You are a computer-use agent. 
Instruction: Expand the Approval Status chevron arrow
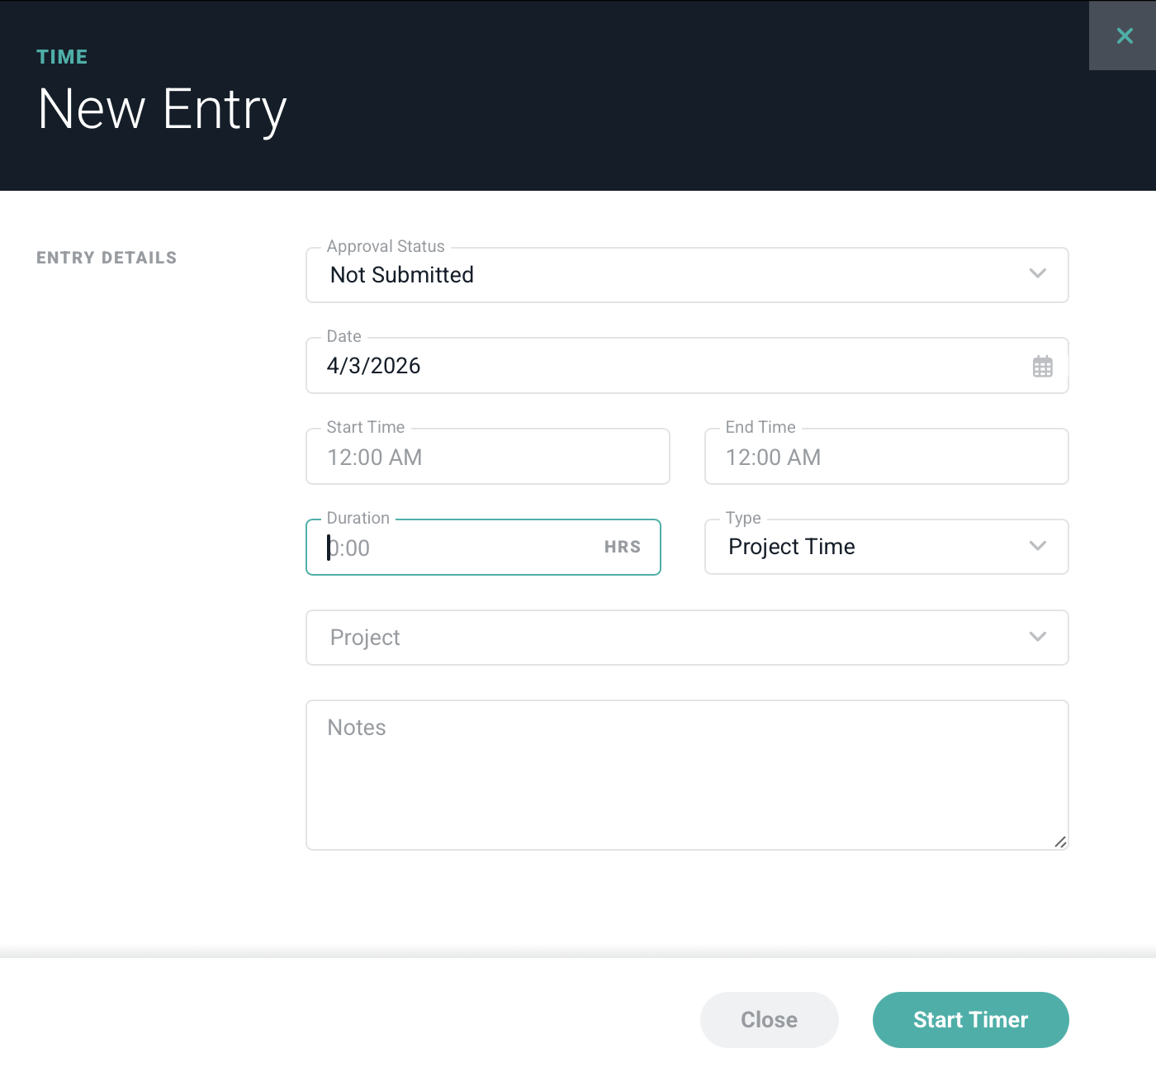tap(1038, 274)
